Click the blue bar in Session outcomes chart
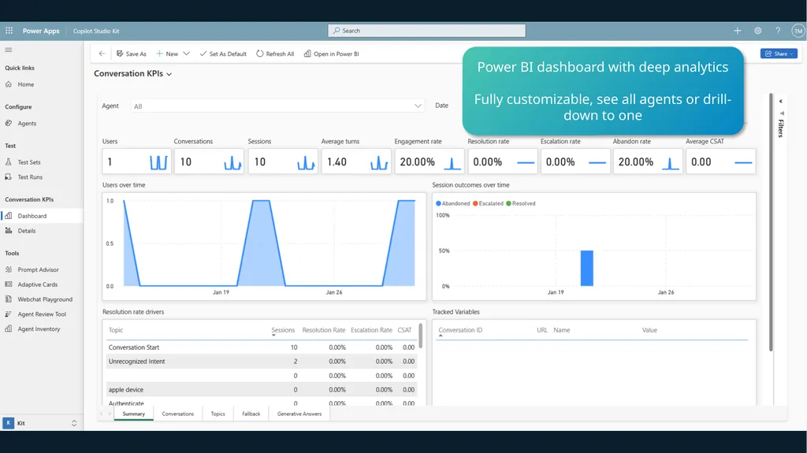 586,268
